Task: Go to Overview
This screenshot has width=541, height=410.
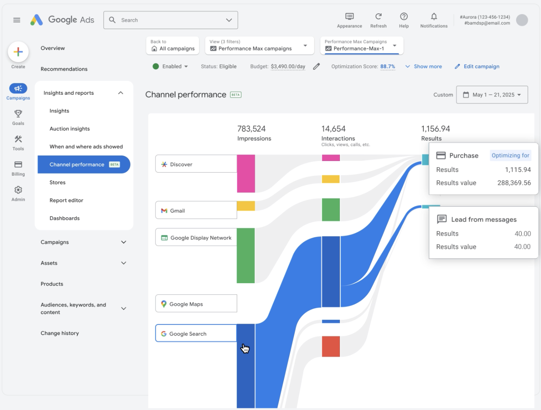Action: pyautogui.click(x=53, y=48)
